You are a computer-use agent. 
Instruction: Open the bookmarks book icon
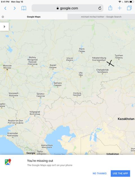coord(24,8)
